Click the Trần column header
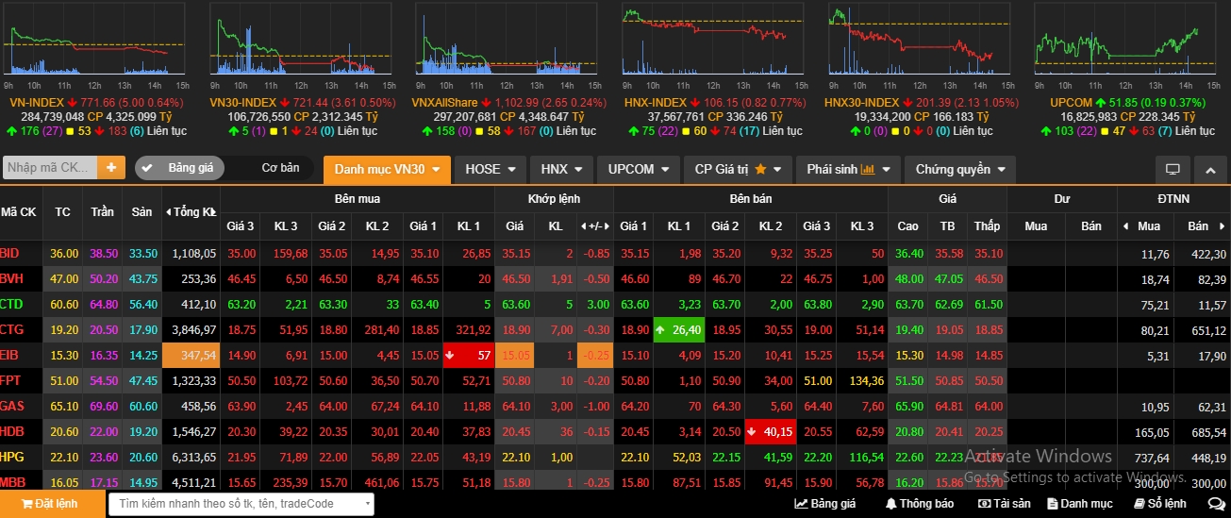This screenshot has width=1231, height=518. coord(103,212)
